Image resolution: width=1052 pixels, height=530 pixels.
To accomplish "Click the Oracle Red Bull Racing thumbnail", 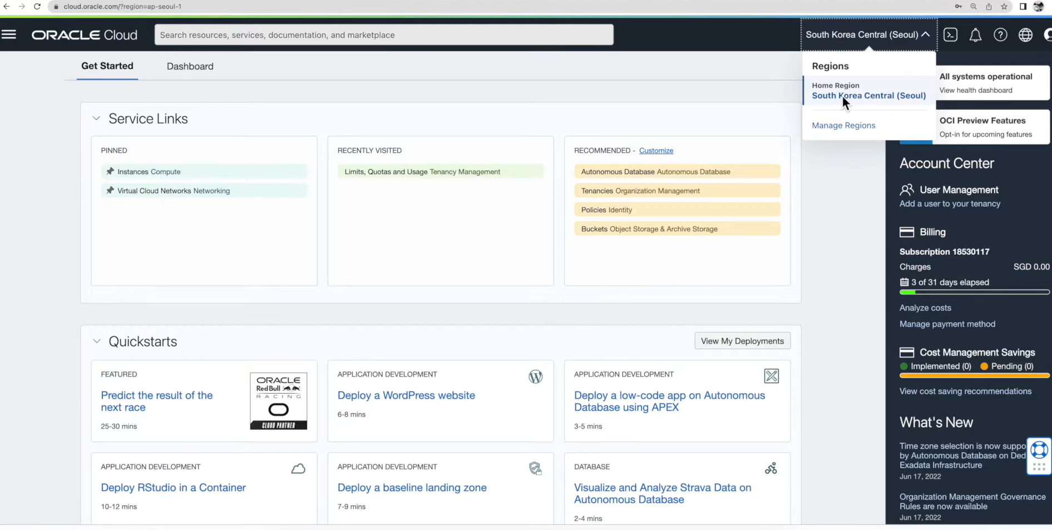I will tap(278, 401).
